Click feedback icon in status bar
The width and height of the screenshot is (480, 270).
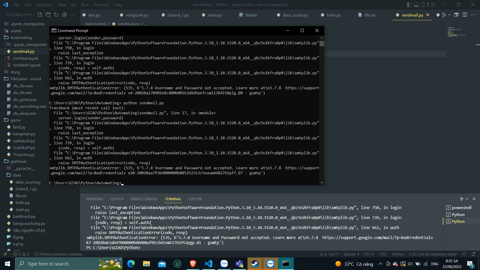(464, 254)
